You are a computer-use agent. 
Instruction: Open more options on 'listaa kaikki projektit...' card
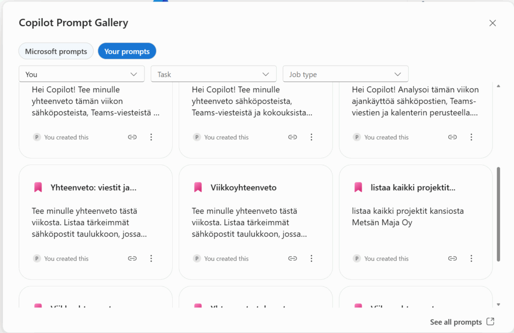pyautogui.click(x=471, y=258)
